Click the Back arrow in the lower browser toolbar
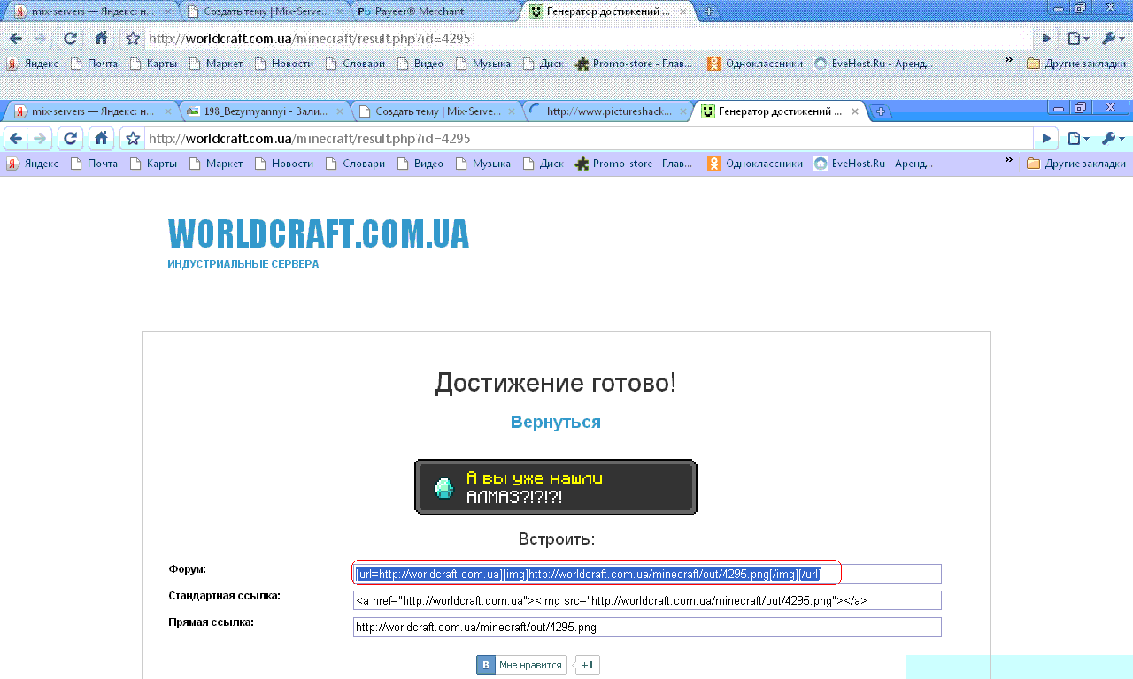 coord(15,139)
